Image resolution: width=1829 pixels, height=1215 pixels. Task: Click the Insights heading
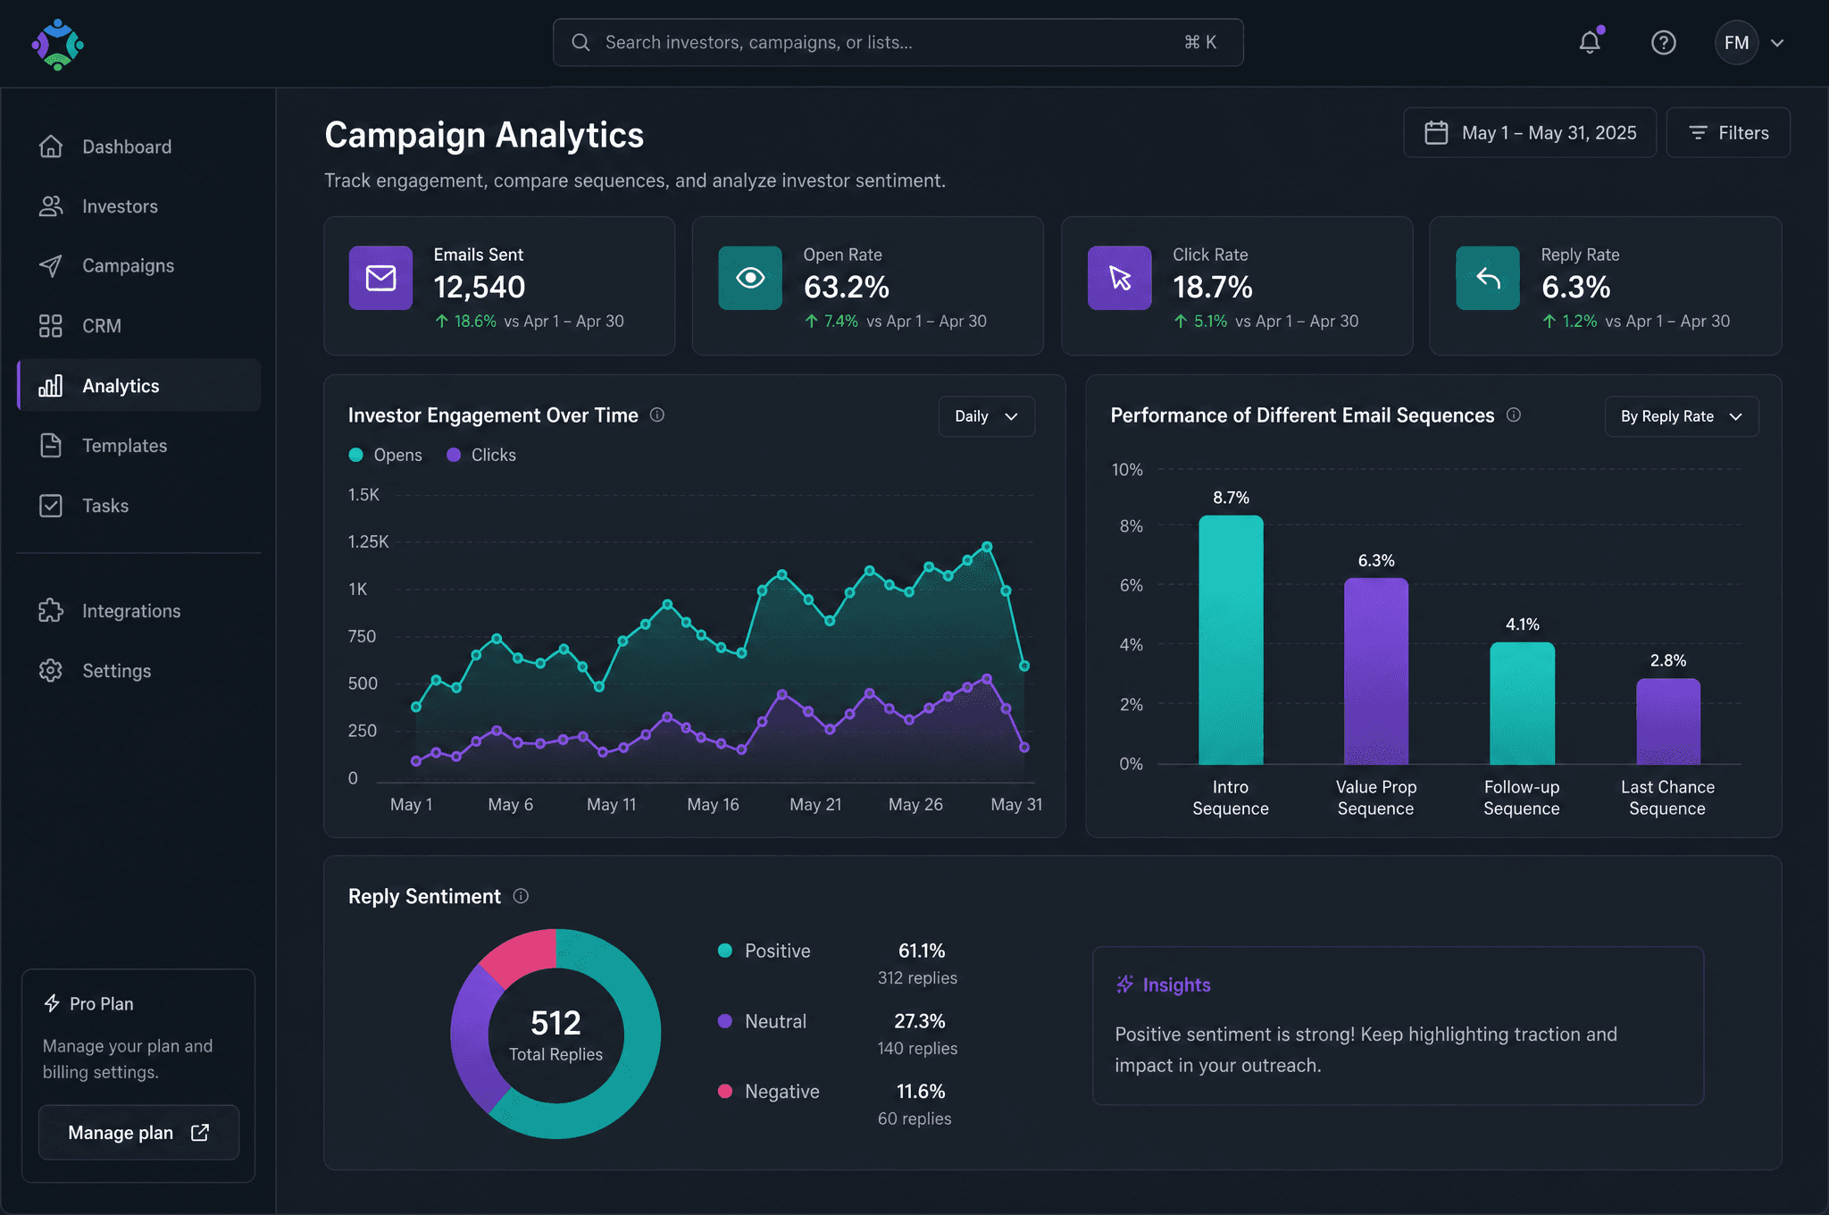click(1176, 985)
